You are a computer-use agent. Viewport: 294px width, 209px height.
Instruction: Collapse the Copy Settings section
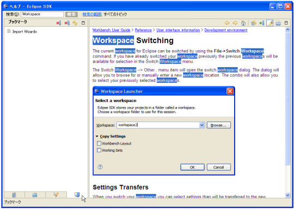(97, 136)
